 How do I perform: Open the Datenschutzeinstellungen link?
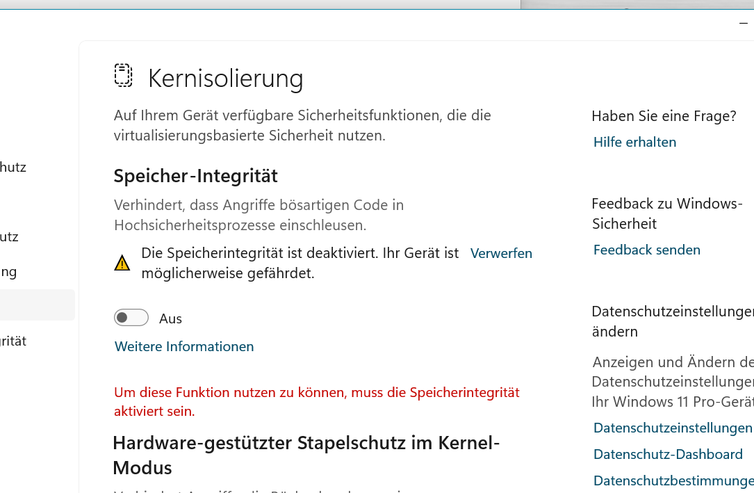pos(672,428)
